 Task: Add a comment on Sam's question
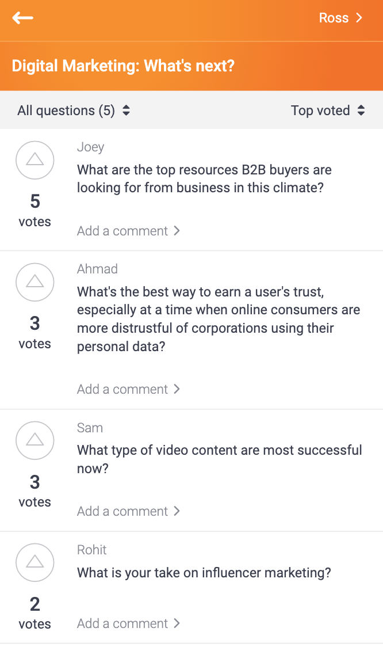point(128,511)
